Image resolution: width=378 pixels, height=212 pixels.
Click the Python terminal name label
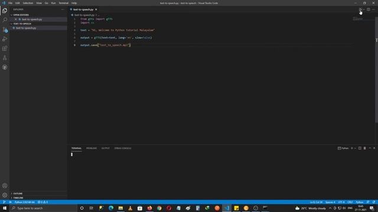click(x=343, y=148)
